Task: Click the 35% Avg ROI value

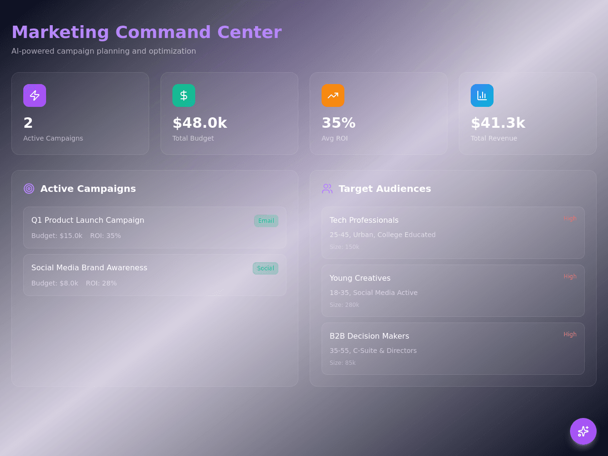Action: [339, 123]
